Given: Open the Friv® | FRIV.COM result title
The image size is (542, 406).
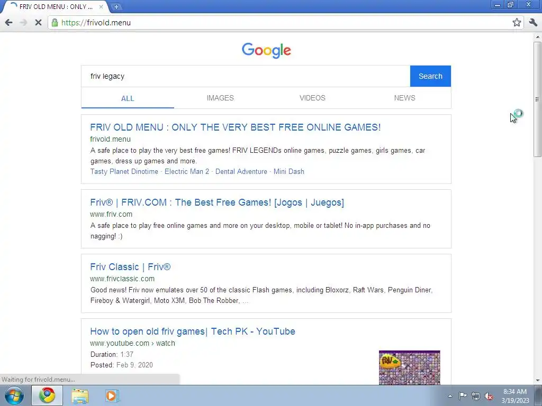Looking at the screenshot, I should click(217, 202).
